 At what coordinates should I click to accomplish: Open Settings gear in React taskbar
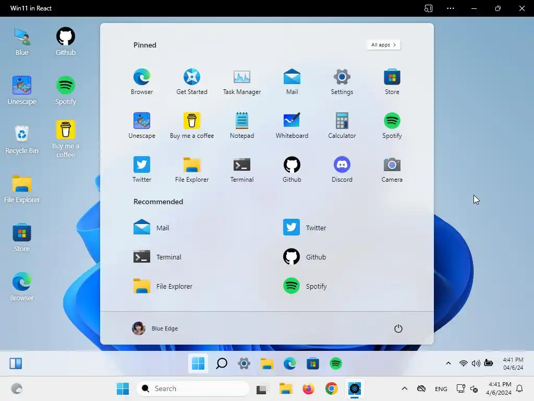click(244, 363)
